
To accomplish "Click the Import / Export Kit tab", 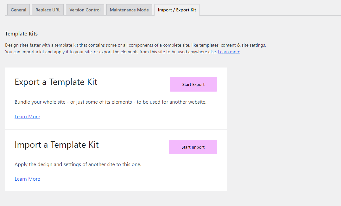I will pyautogui.click(x=177, y=10).
